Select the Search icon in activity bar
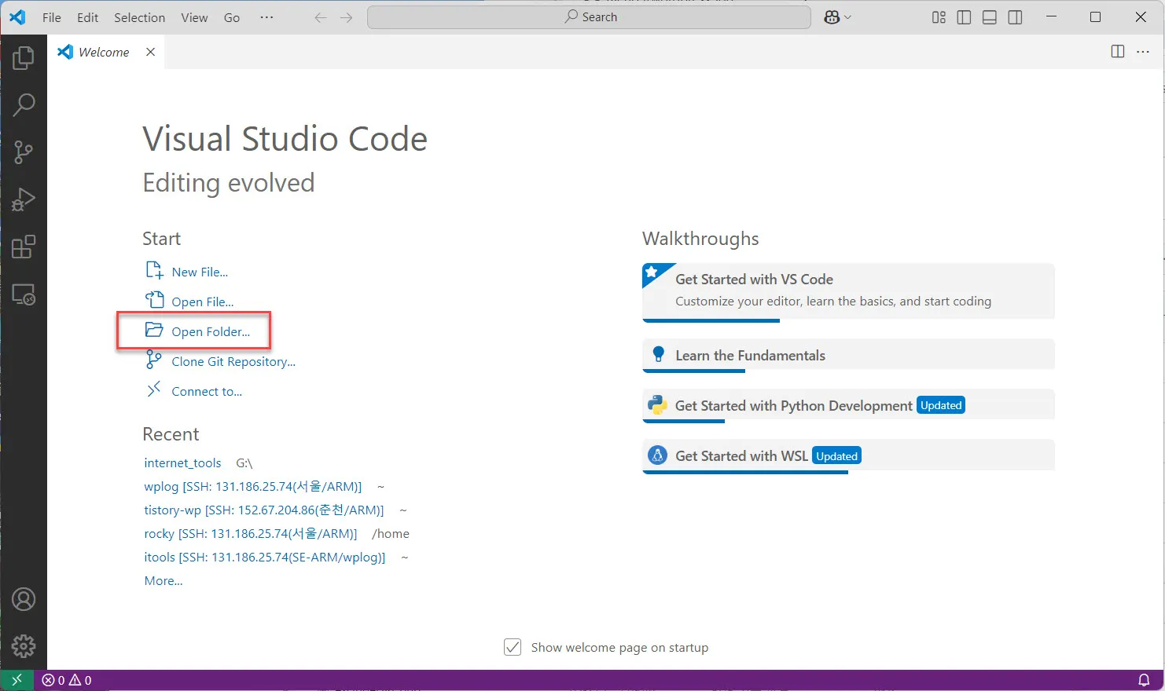Screen dimensions: 1165x691 [24, 104]
